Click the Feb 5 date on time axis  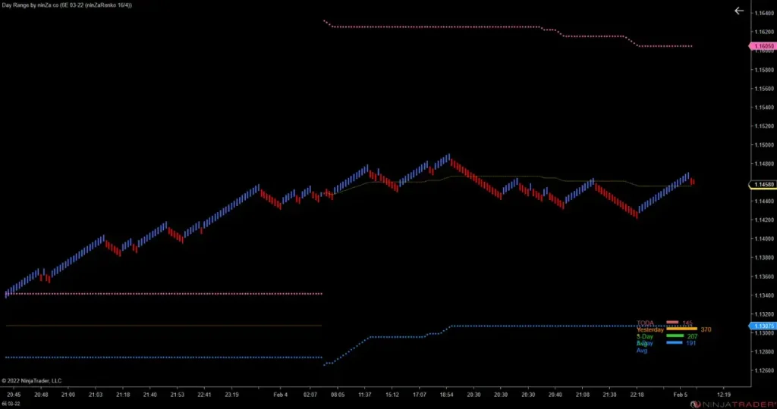(x=680, y=395)
